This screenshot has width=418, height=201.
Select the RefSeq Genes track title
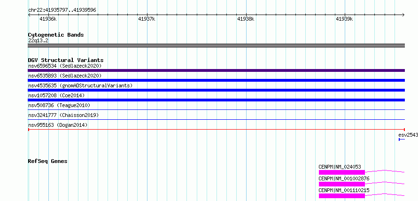48,161
